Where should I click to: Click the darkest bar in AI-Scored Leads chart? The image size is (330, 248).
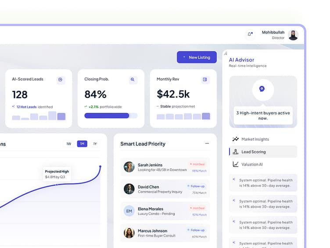[61, 117]
